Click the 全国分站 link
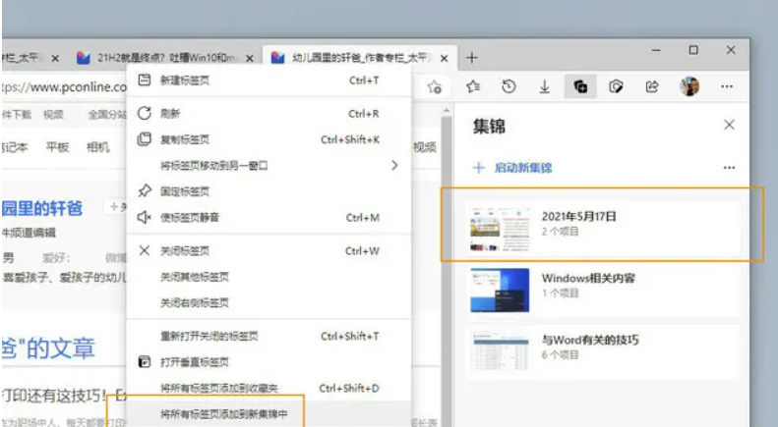The width and height of the screenshot is (778, 427). [107, 115]
